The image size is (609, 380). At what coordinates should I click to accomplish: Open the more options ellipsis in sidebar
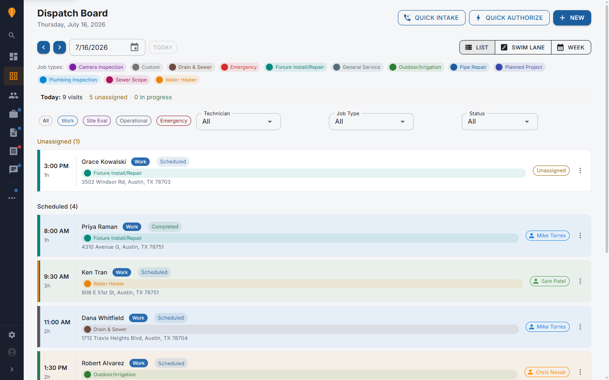click(12, 198)
